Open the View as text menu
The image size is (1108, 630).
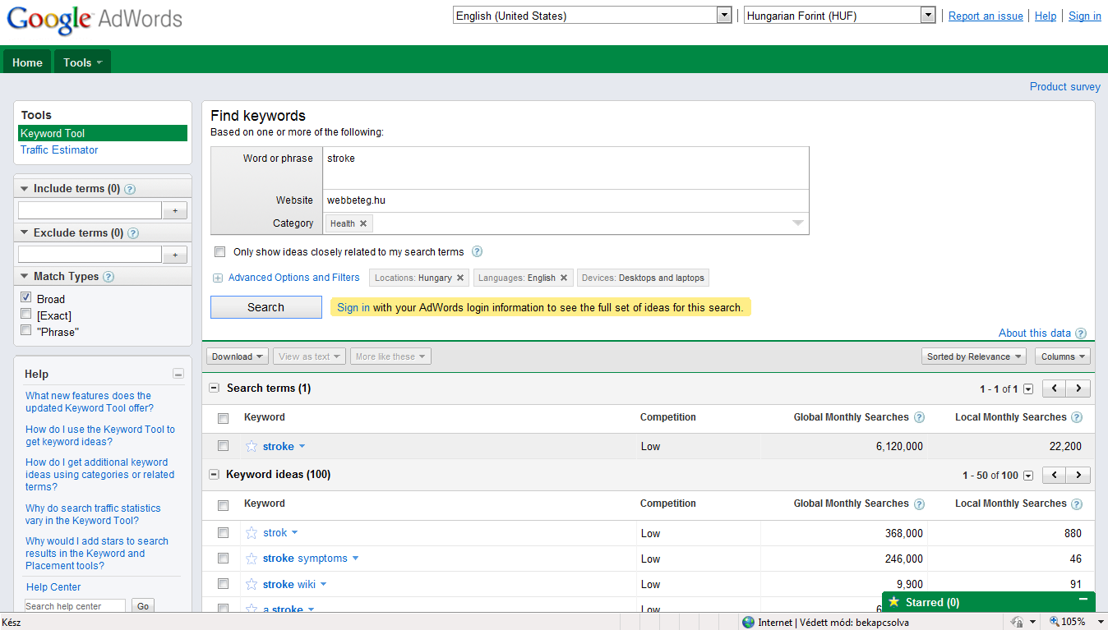[x=309, y=356]
